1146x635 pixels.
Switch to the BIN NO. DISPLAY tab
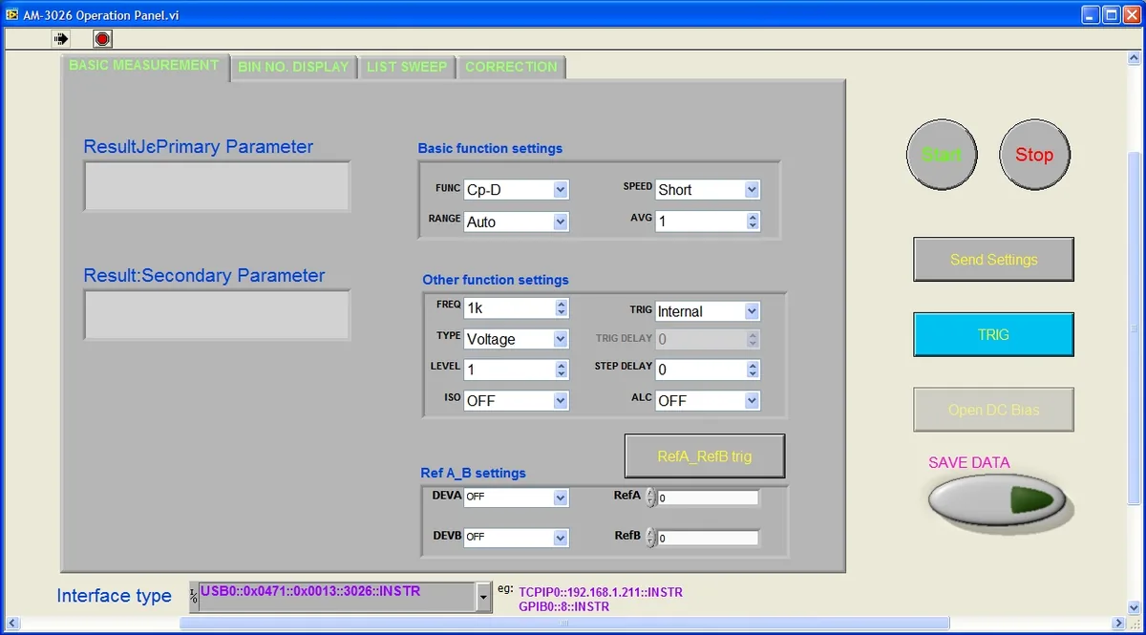[x=293, y=67]
